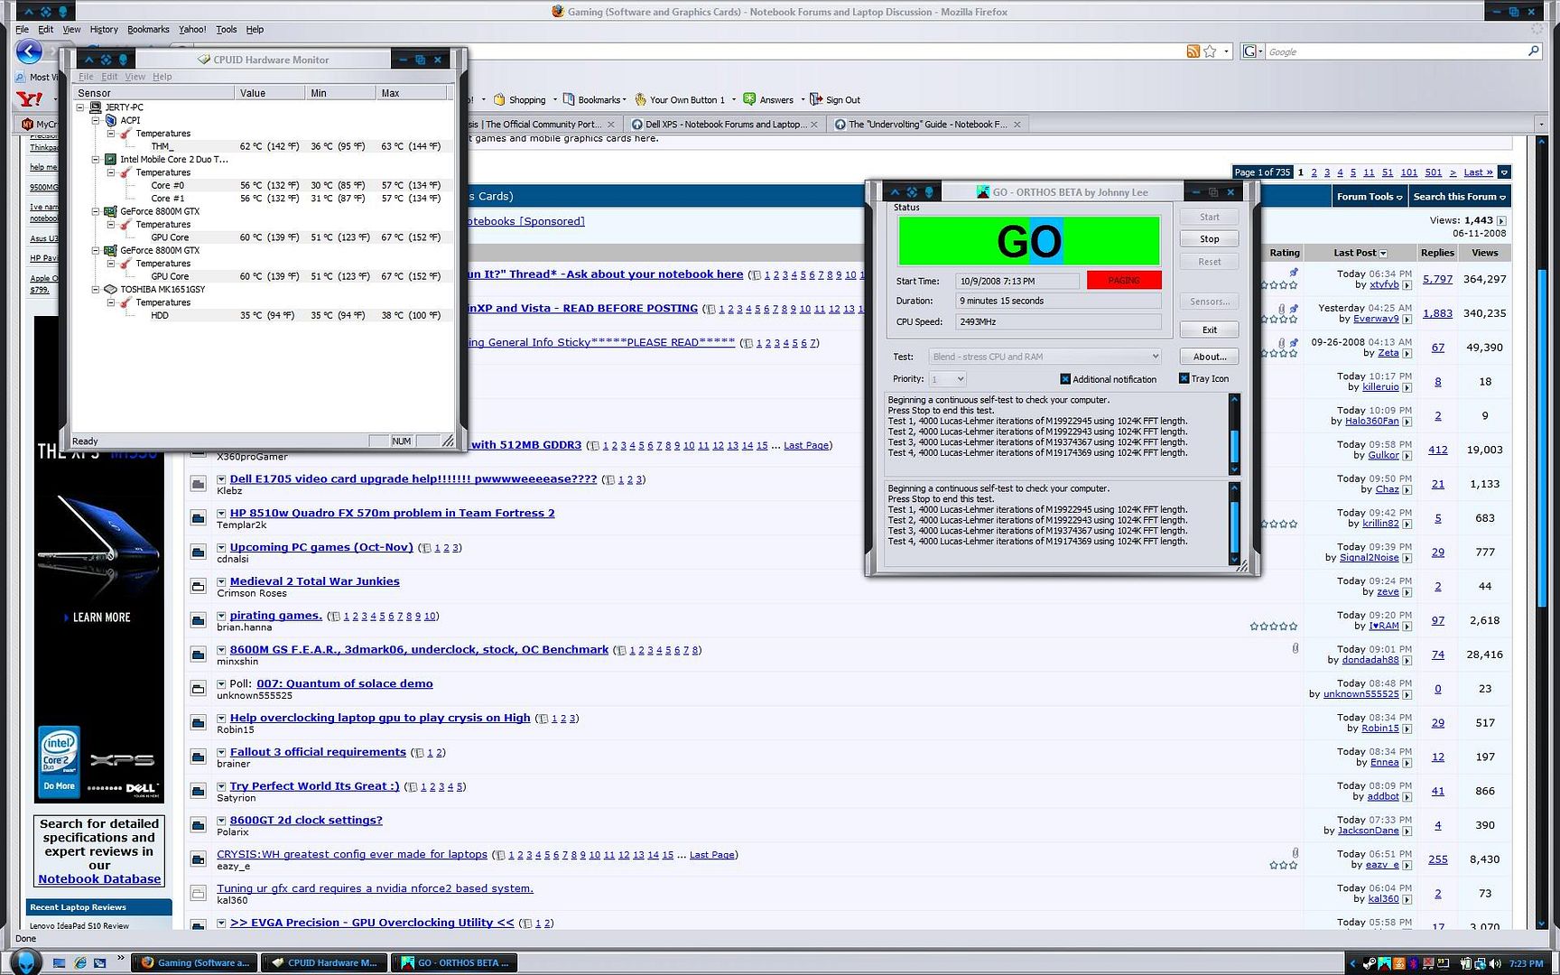Collapse the ACPI node in the sensor tree
Viewport: 1560px width, 975px height.
[x=96, y=120]
